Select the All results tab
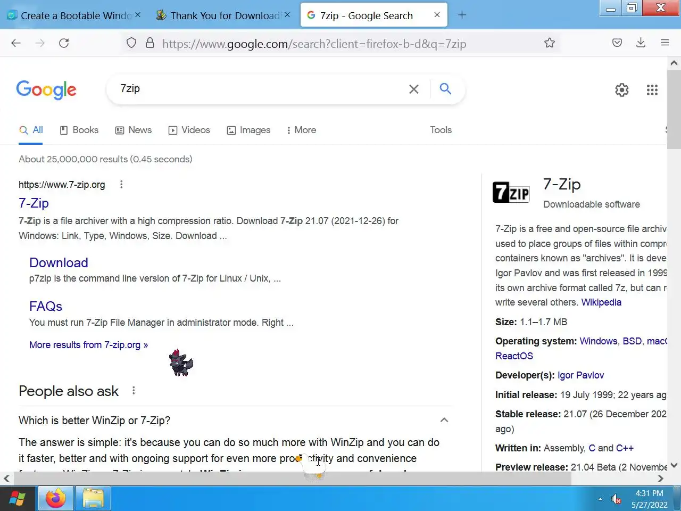The height and width of the screenshot is (511, 681). click(31, 130)
